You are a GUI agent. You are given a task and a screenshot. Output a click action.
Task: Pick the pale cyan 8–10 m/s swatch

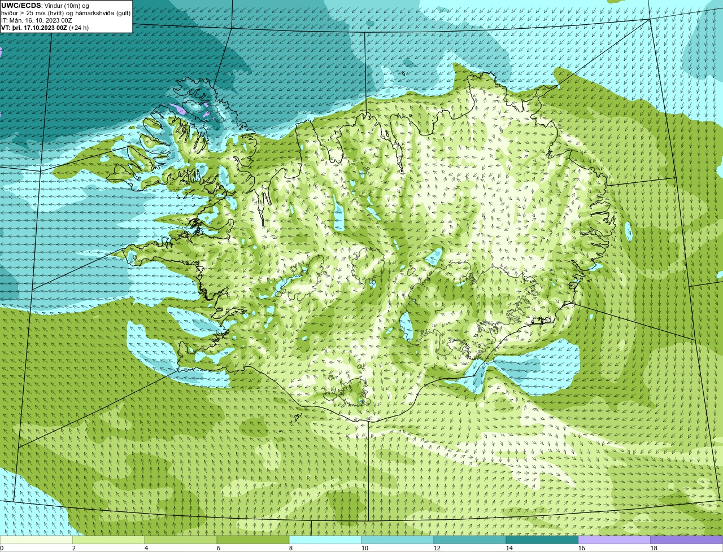[325, 540]
